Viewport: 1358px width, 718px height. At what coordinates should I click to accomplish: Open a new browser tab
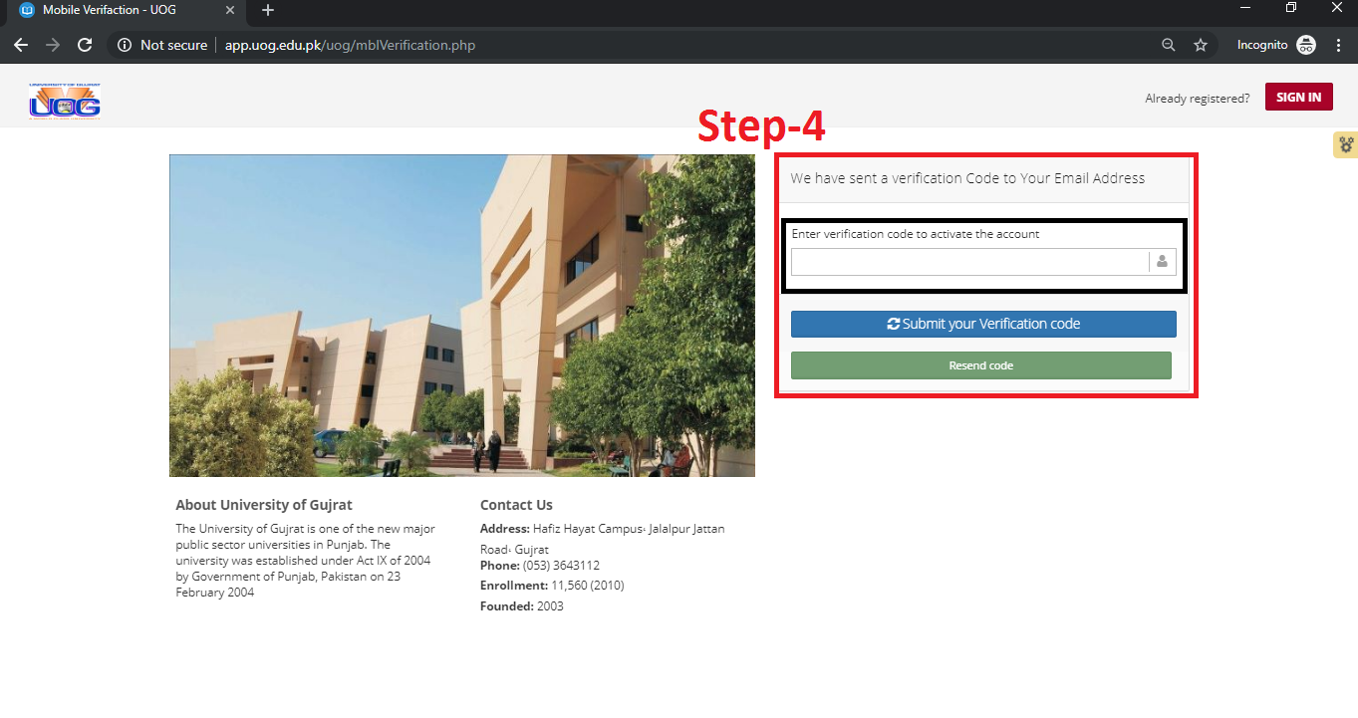pyautogui.click(x=267, y=11)
